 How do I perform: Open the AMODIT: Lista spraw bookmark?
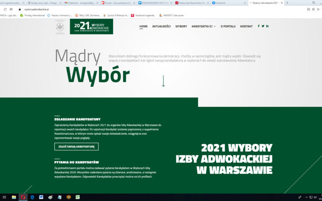point(171,15)
